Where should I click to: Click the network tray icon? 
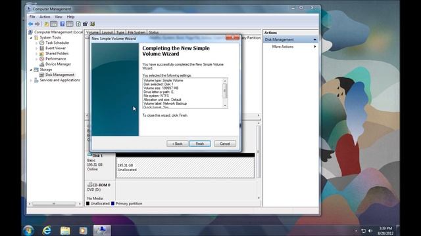363,231
